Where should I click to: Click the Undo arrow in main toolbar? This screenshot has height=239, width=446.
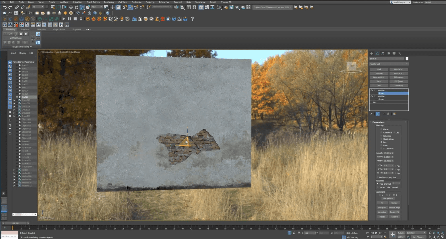click(5, 7)
